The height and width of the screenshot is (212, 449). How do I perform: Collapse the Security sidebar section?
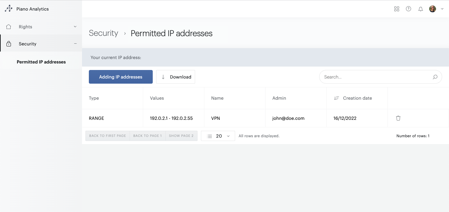(75, 44)
